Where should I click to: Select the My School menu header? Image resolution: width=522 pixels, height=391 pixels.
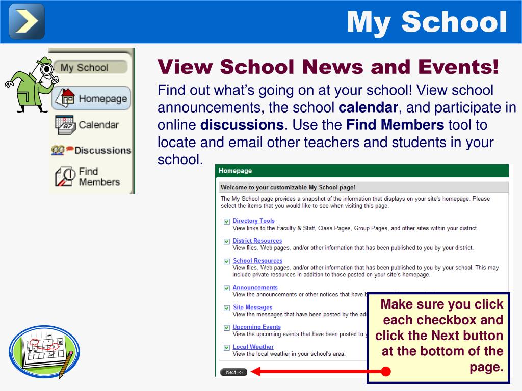tap(90, 67)
